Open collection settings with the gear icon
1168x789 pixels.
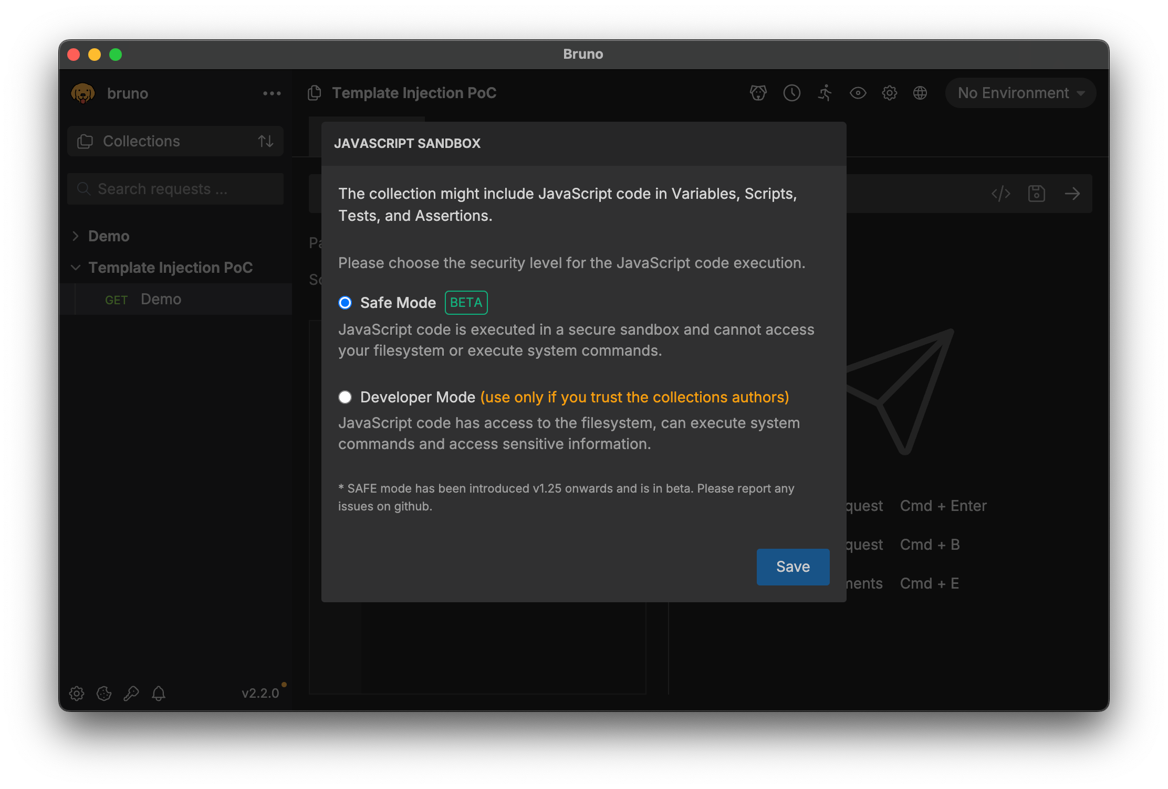pos(890,93)
